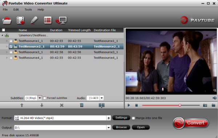
Task: Move item up with the arrow icon
Action: pos(22,105)
